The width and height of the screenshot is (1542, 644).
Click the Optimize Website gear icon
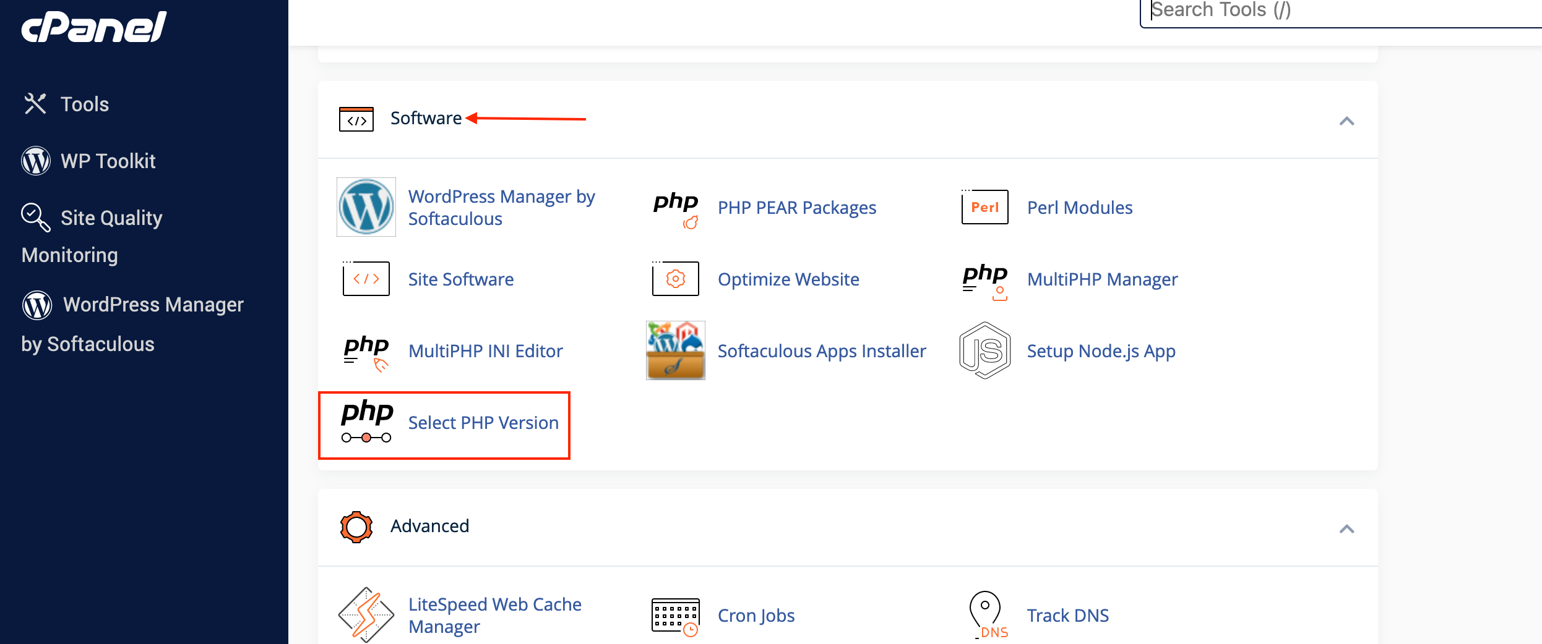(x=676, y=279)
